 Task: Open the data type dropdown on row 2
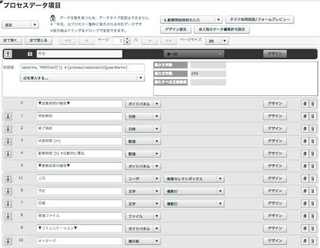[142, 129]
